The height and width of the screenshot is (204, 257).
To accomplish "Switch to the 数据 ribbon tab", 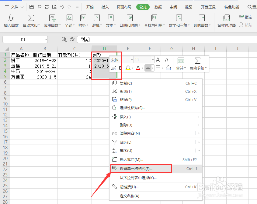I will pyautogui.click(x=158, y=7).
